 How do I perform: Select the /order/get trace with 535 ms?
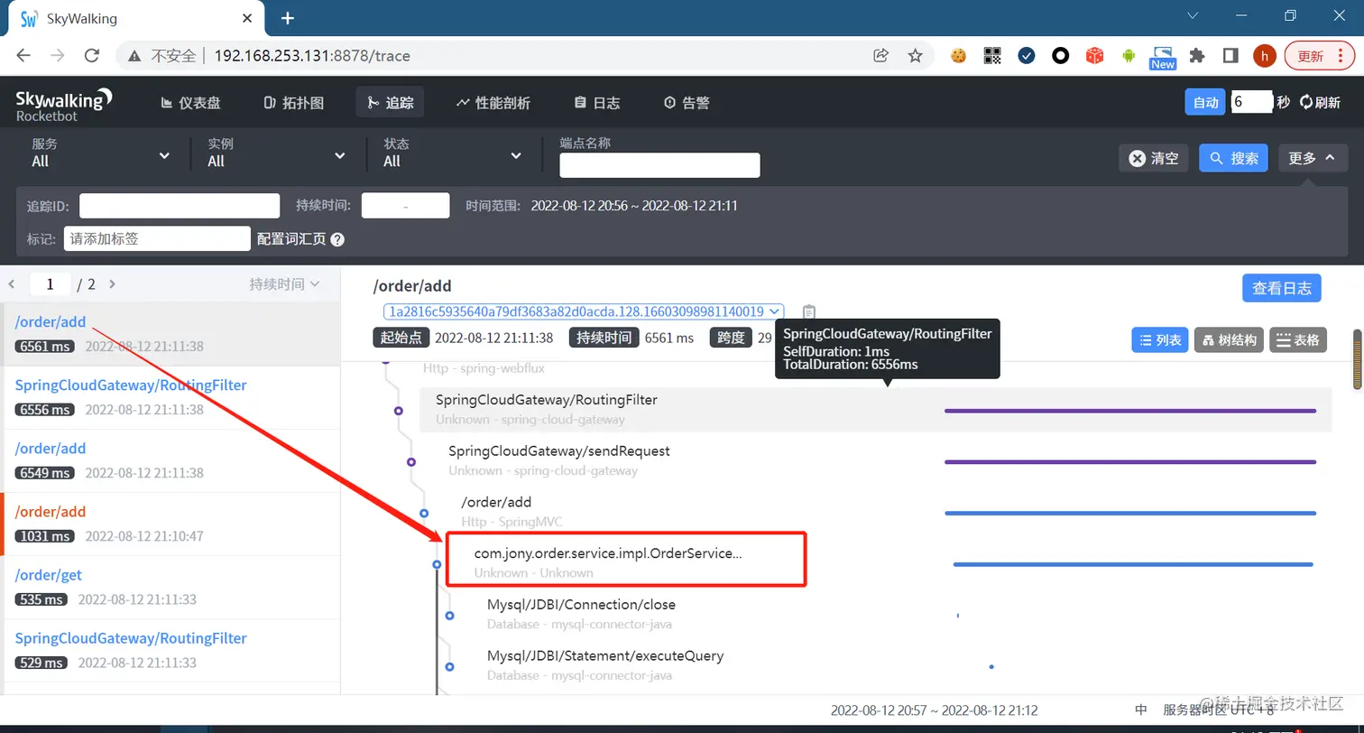pyautogui.click(x=170, y=587)
